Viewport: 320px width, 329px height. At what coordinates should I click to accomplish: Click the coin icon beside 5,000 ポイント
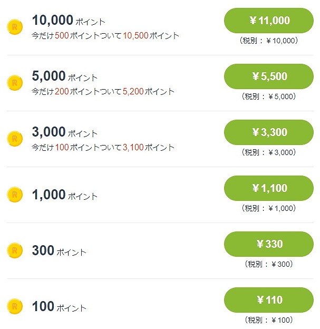(x=15, y=83)
